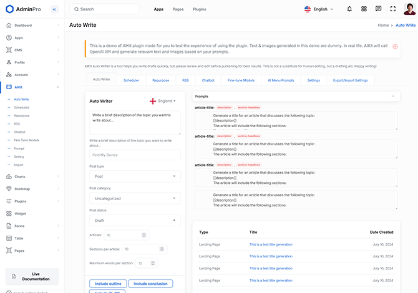Minimize the Prompts panel

(x=392, y=96)
